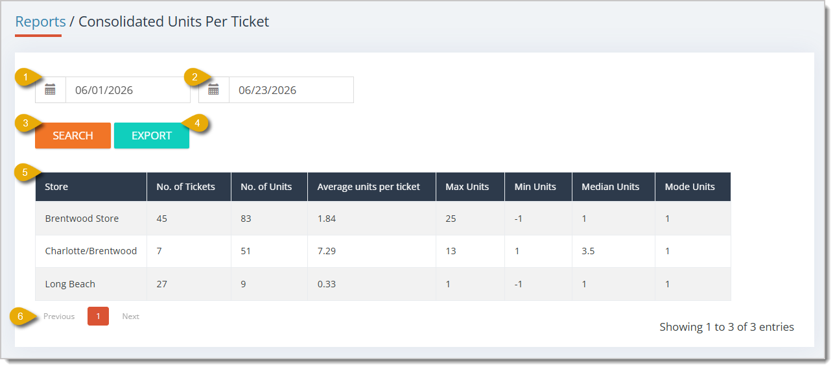Viewport: 835px width, 369px height.
Task: Click Brentwood Store tickets value 45
Action: [161, 219]
